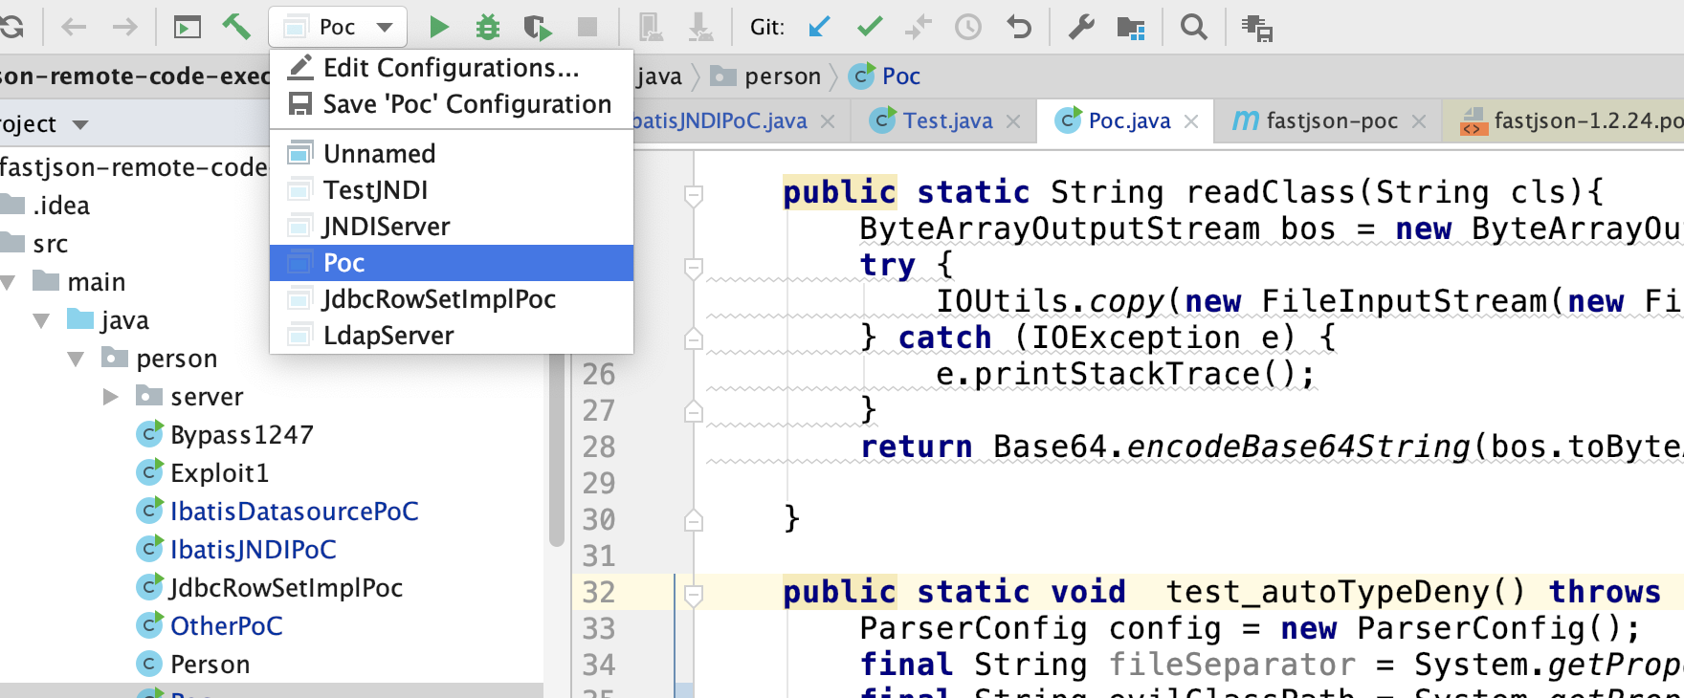1684x698 pixels.
Task: Click the Build project hammer icon
Action: [x=236, y=27]
